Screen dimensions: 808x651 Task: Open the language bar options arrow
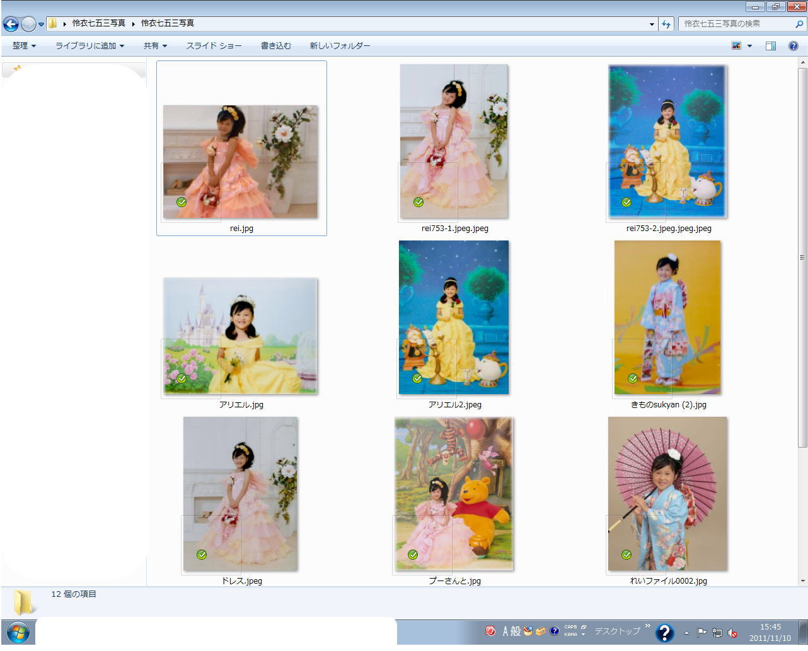pos(584,635)
